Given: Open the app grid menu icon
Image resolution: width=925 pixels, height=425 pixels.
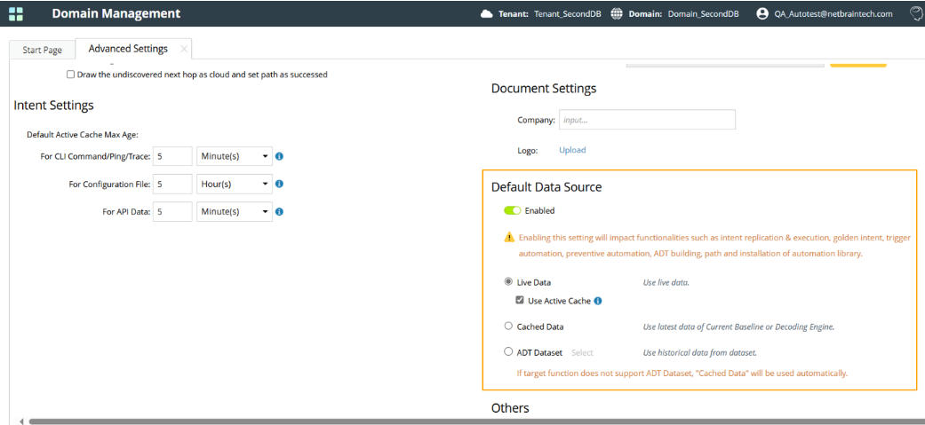Looking at the screenshot, I should pyautogui.click(x=16, y=13).
